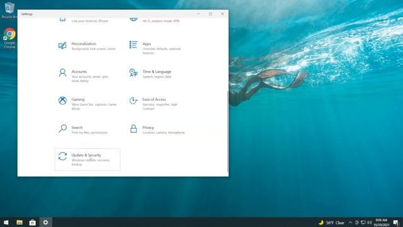Image resolution: width=403 pixels, height=227 pixels.
Task: Open Microsoft Store from the taskbar
Action: pos(33,223)
